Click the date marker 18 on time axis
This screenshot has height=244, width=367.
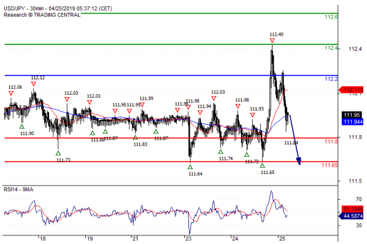coord(42,238)
